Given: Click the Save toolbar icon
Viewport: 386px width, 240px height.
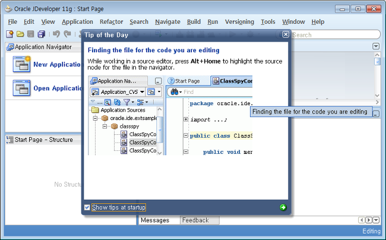Looking at the screenshot, I should [x=30, y=34].
